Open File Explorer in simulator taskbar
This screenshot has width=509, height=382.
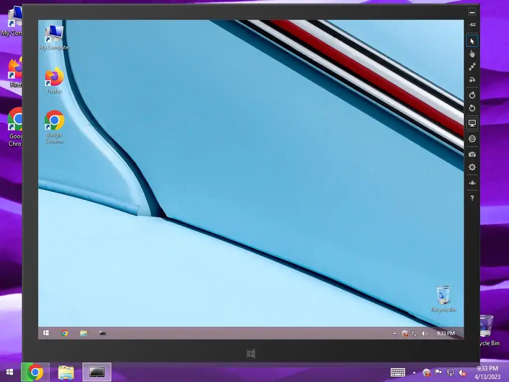coord(84,333)
